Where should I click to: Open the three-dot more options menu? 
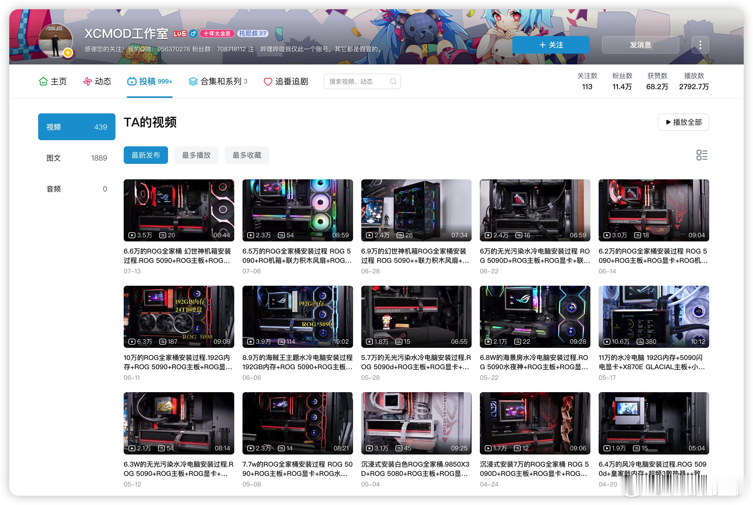pos(700,45)
